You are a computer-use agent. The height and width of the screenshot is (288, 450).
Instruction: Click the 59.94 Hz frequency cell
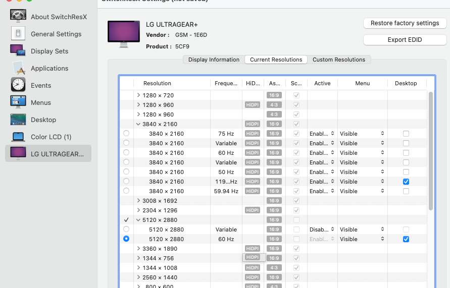226,191
